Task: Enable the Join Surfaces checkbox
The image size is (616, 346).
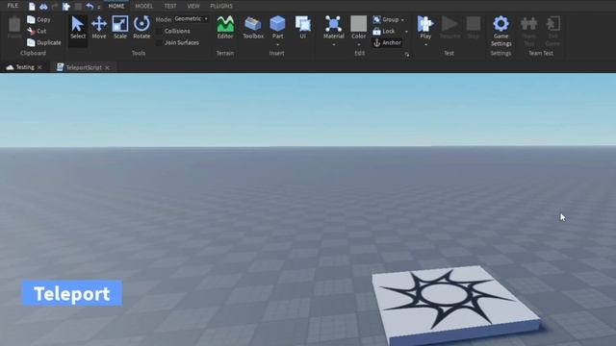Action: point(159,42)
